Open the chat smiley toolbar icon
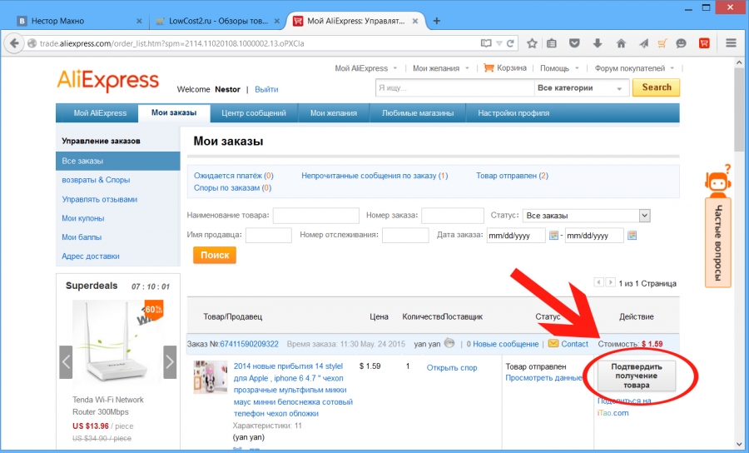 [681, 43]
